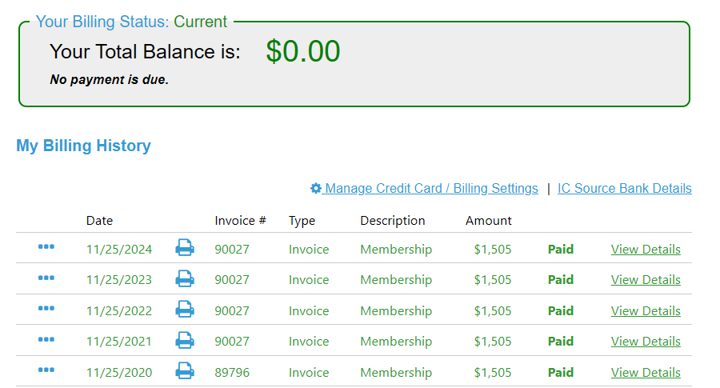Click printer icon for 11/25/2022 invoice
The image size is (720, 388).
tap(185, 309)
